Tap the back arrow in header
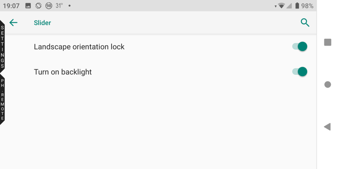The height and width of the screenshot is (169, 339). [13, 23]
